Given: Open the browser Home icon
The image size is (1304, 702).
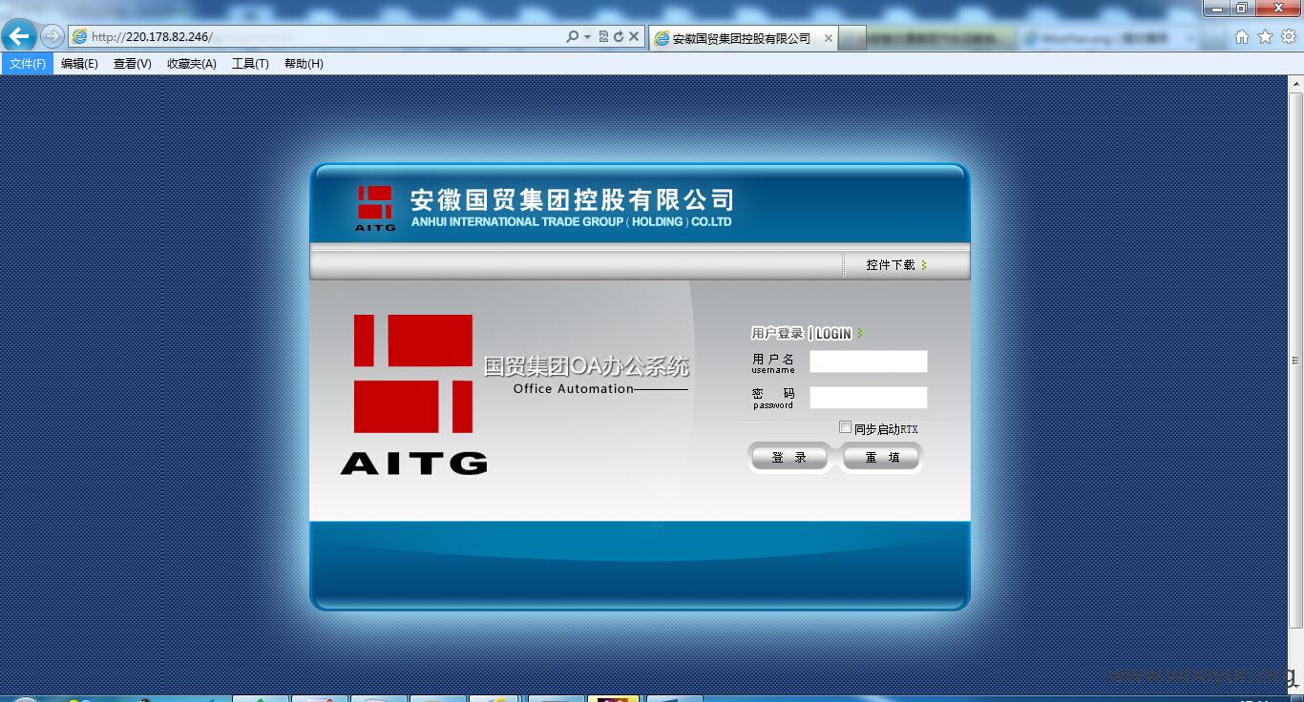Looking at the screenshot, I should tap(1242, 36).
